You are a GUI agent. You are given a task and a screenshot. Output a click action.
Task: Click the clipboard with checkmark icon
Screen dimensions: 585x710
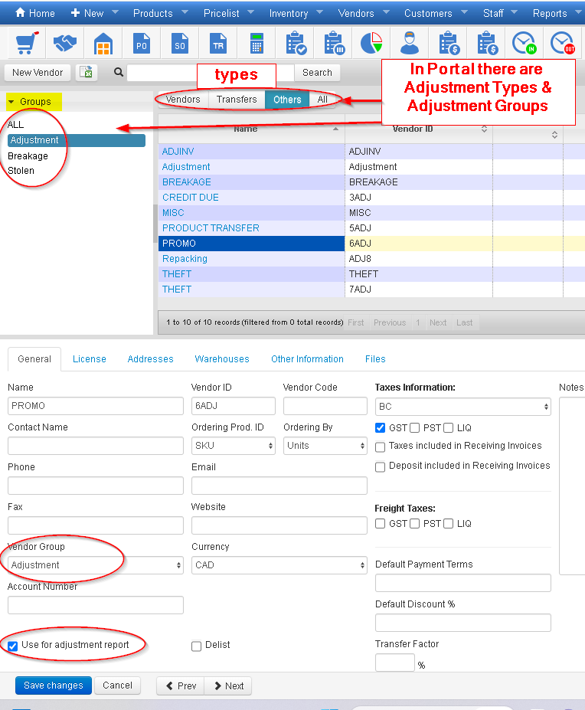[x=296, y=44]
